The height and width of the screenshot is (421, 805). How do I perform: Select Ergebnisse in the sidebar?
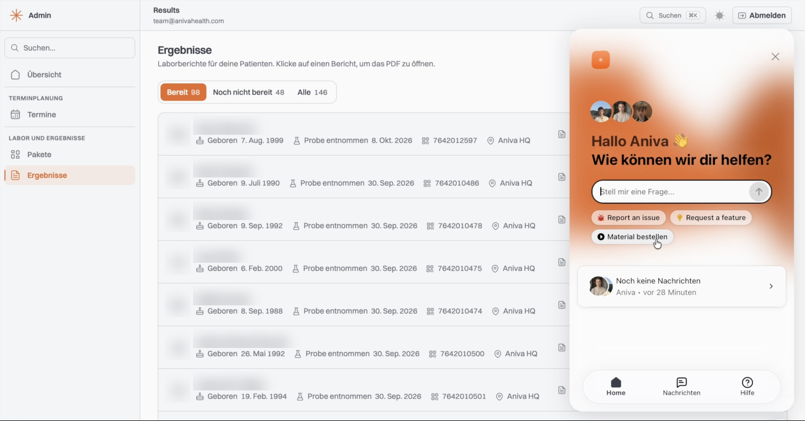pos(70,175)
